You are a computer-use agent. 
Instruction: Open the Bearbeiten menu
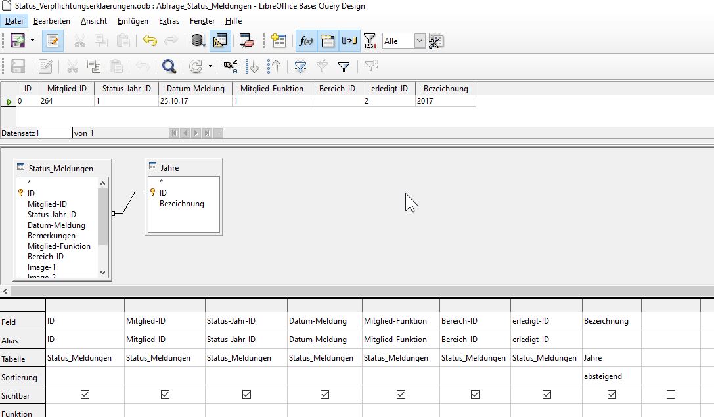pyautogui.click(x=52, y=21)
